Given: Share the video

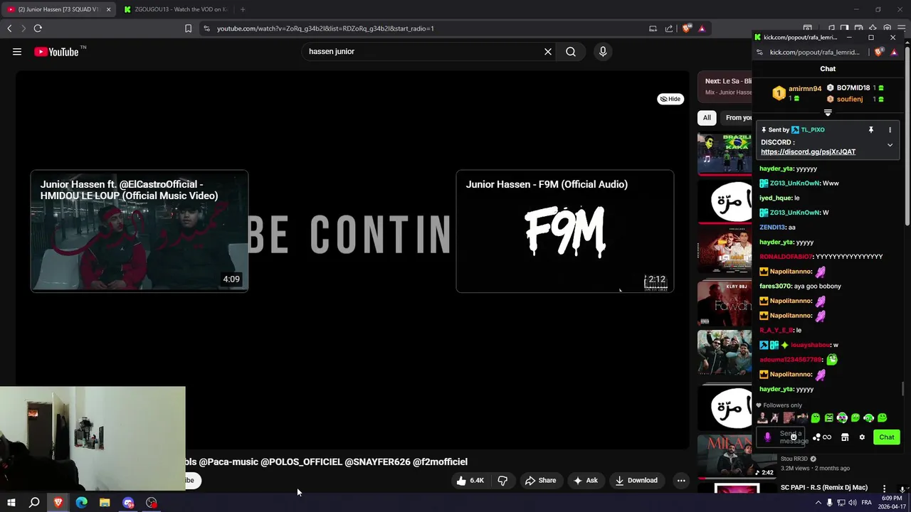Looking at the screenshot, I should [x=541, y=481].
